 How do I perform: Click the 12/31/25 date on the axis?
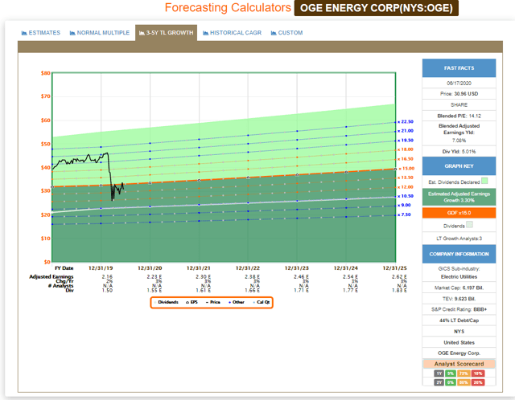tap(395, 268)
